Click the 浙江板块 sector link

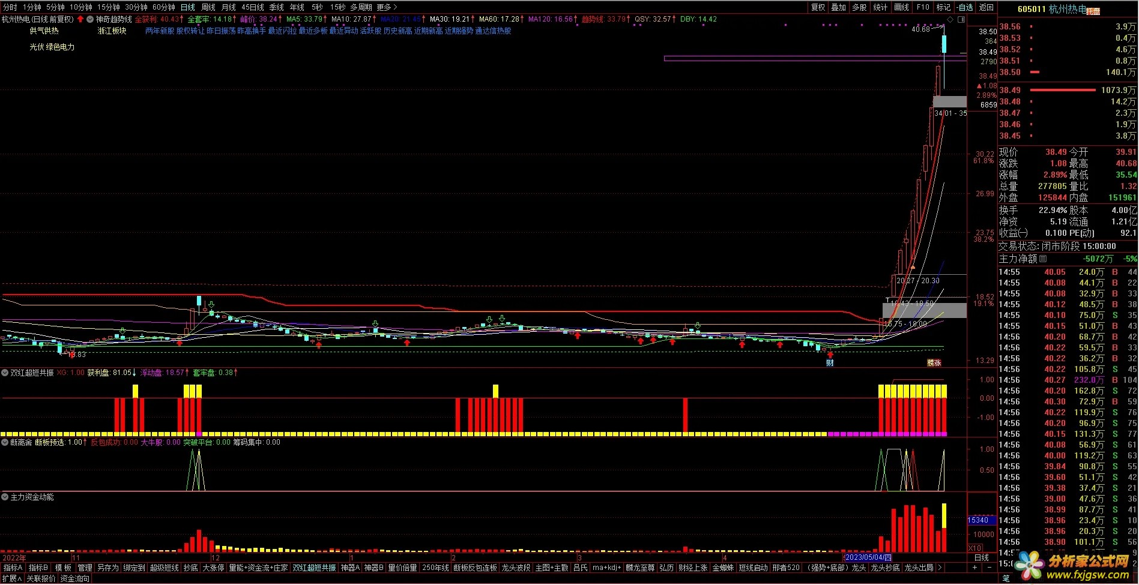pyautogui.click(x=112, y=31)
